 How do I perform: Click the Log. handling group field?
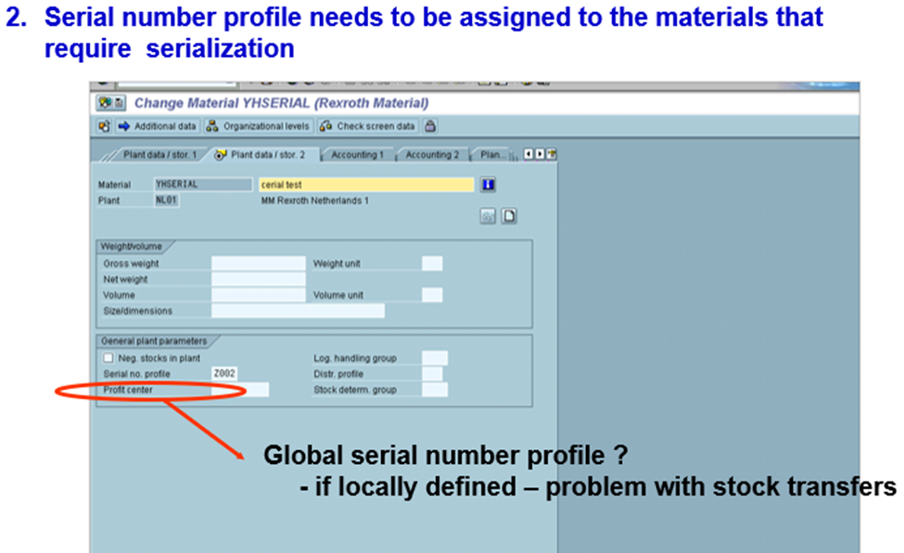[435, 358]
